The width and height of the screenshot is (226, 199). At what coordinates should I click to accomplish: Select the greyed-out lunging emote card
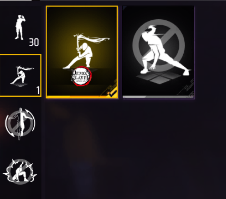click(158, 52)
